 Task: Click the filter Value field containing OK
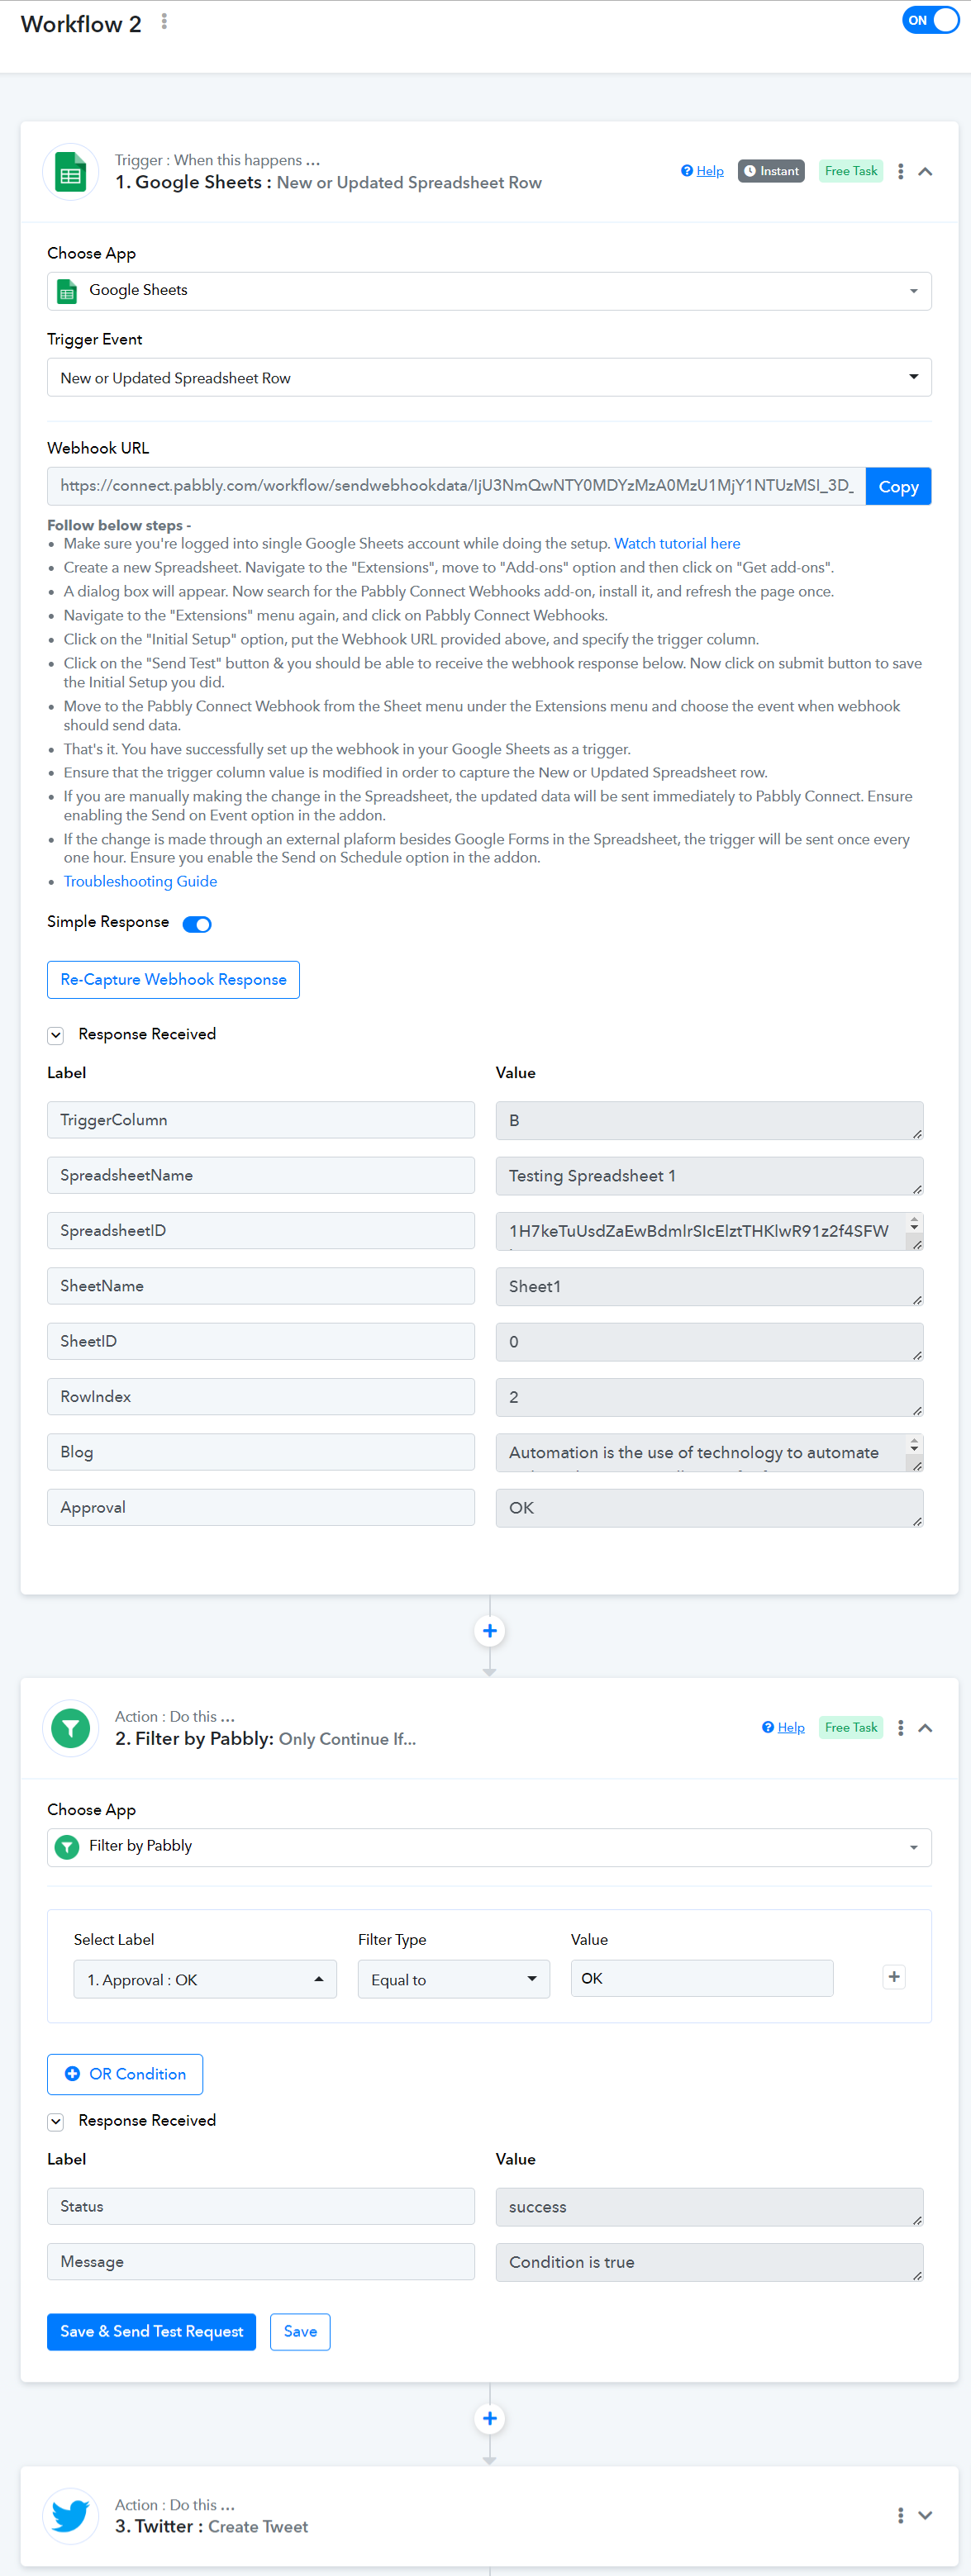tap(702, 1978)
